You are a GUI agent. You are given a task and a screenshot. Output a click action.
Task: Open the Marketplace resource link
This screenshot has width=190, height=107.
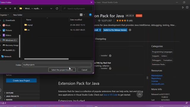coord(157,75)
